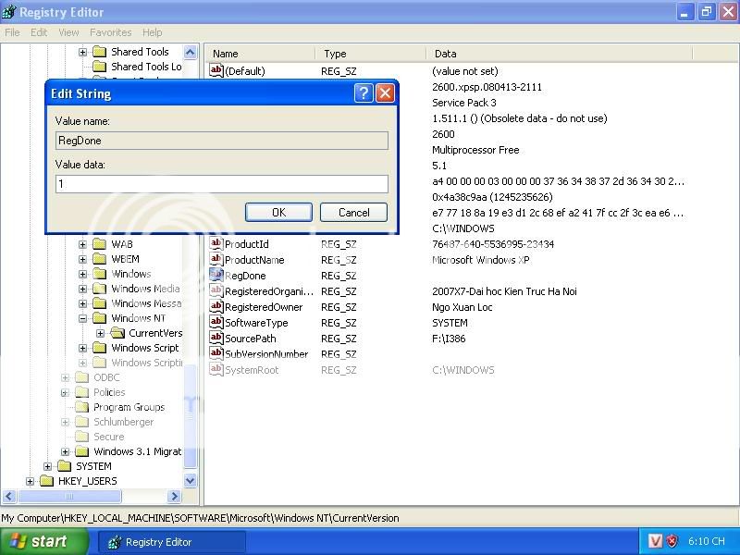Click the SoftwareType string value icon
This screenshot has width=740, height=555.
click(x=216, y=322)
